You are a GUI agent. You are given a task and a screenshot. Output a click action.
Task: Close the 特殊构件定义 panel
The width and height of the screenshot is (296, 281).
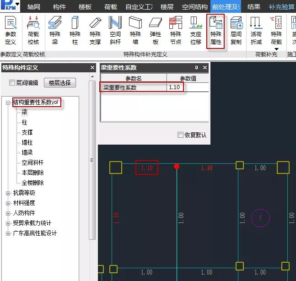click(92, 68)
